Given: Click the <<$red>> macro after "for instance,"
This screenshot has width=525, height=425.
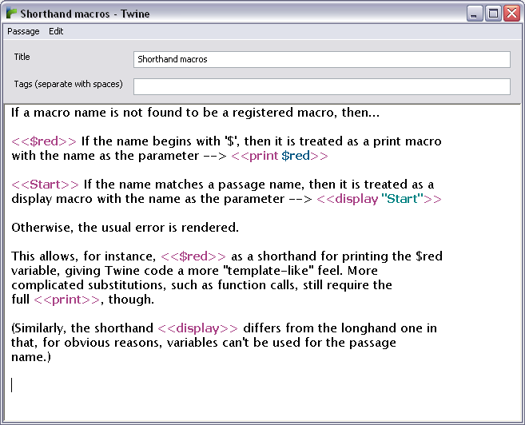Looking at the screenshot, I should pyautogui.click(x=193, y=256).
